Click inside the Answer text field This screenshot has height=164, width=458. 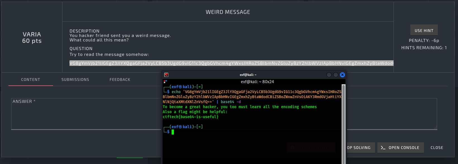[84, 114]
